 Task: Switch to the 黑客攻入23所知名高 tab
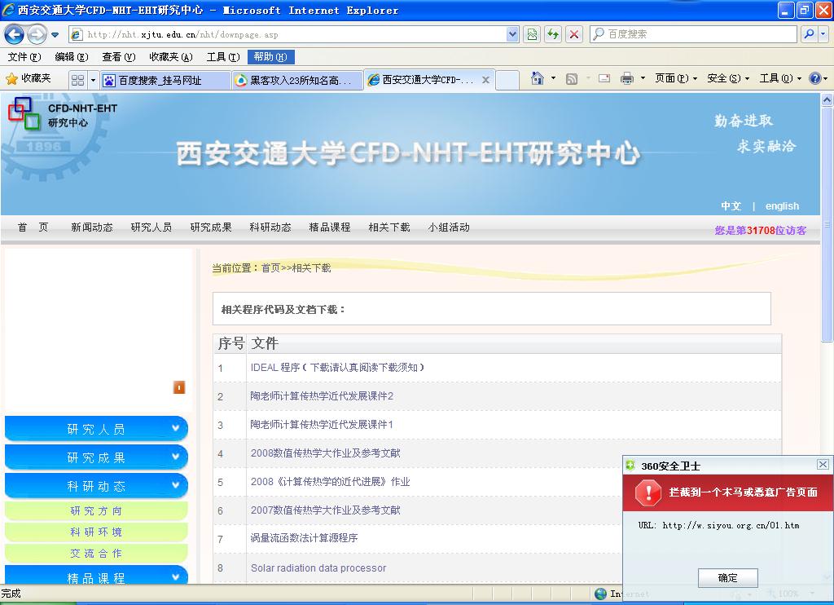tap(298, 80)
